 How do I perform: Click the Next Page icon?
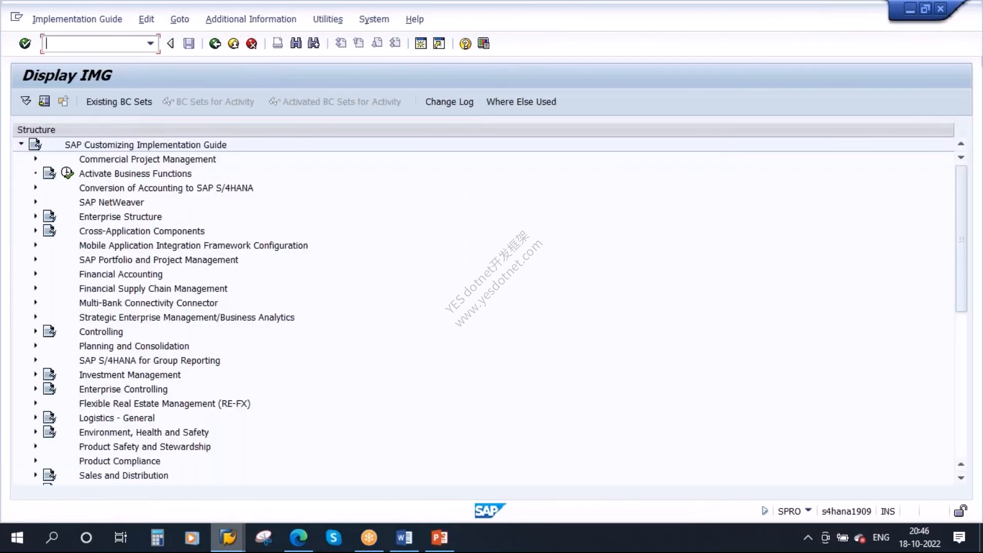pos(377,44)
